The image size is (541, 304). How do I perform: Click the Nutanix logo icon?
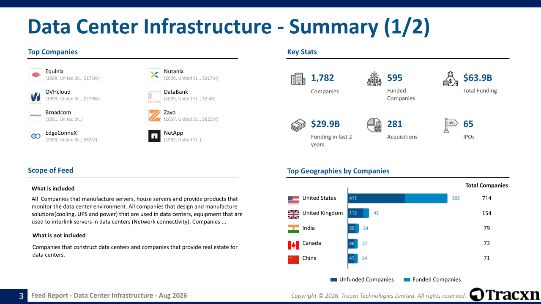click(x=154, y=75)
